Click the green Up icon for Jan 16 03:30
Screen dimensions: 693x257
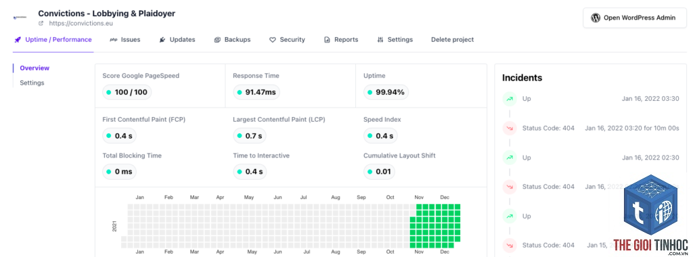pos(510,99)
